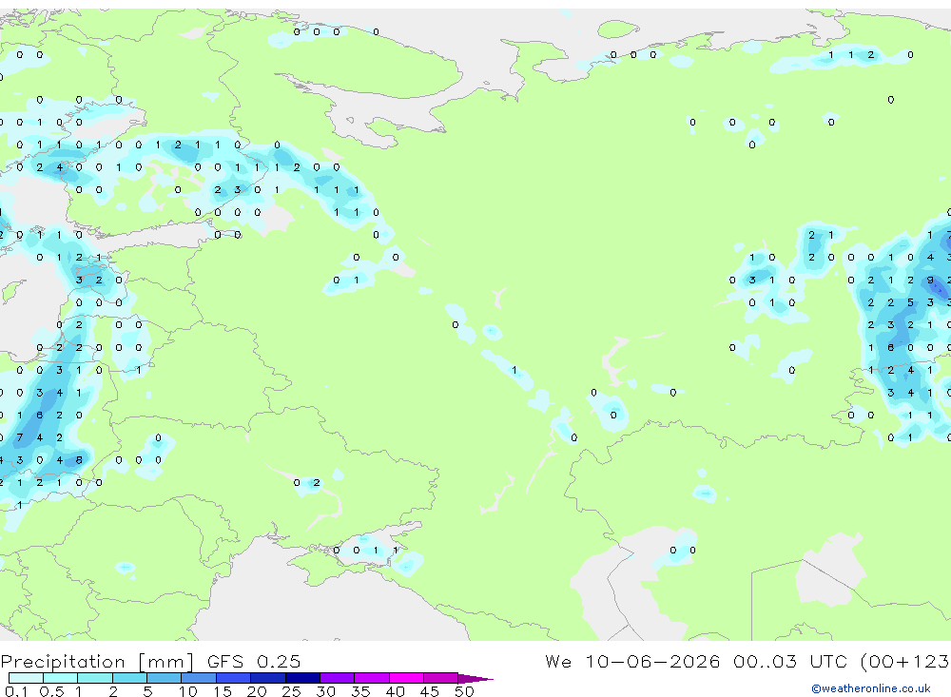Select the 35–40 mm legend color box
This screenshot has height=697, width=951.
click(x=372, y=678)
